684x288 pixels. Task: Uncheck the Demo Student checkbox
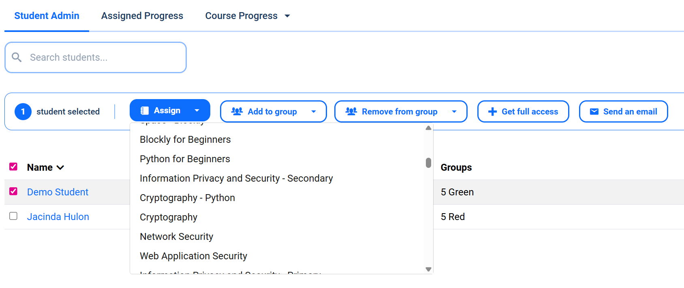13,191
